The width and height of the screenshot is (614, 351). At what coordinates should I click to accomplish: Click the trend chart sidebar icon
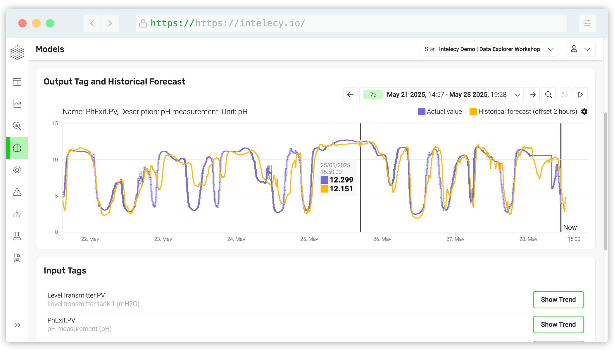(17, 104)
